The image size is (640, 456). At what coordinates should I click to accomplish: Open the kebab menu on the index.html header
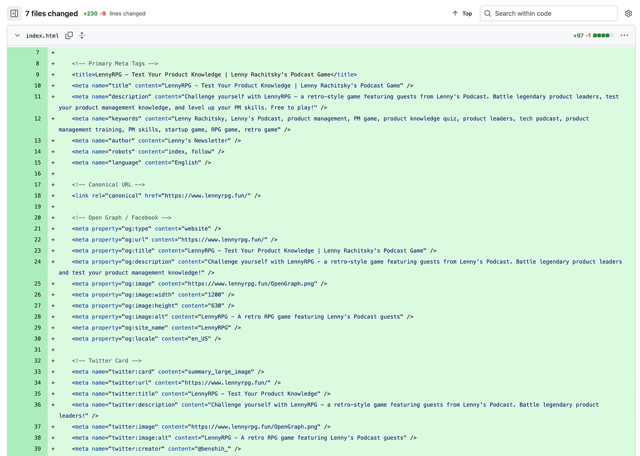pyautogui.click(x=624, y=35)
